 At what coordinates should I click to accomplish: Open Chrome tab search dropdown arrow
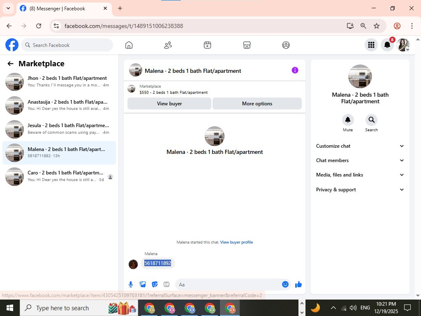[x=8, y=8]
